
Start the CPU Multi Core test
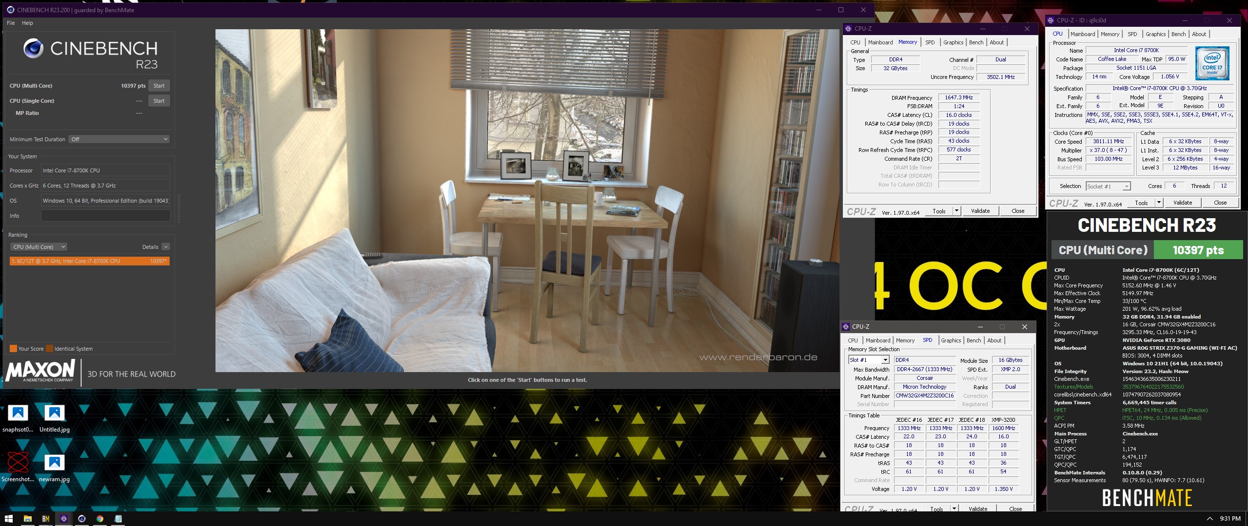[x=159, y=86]
